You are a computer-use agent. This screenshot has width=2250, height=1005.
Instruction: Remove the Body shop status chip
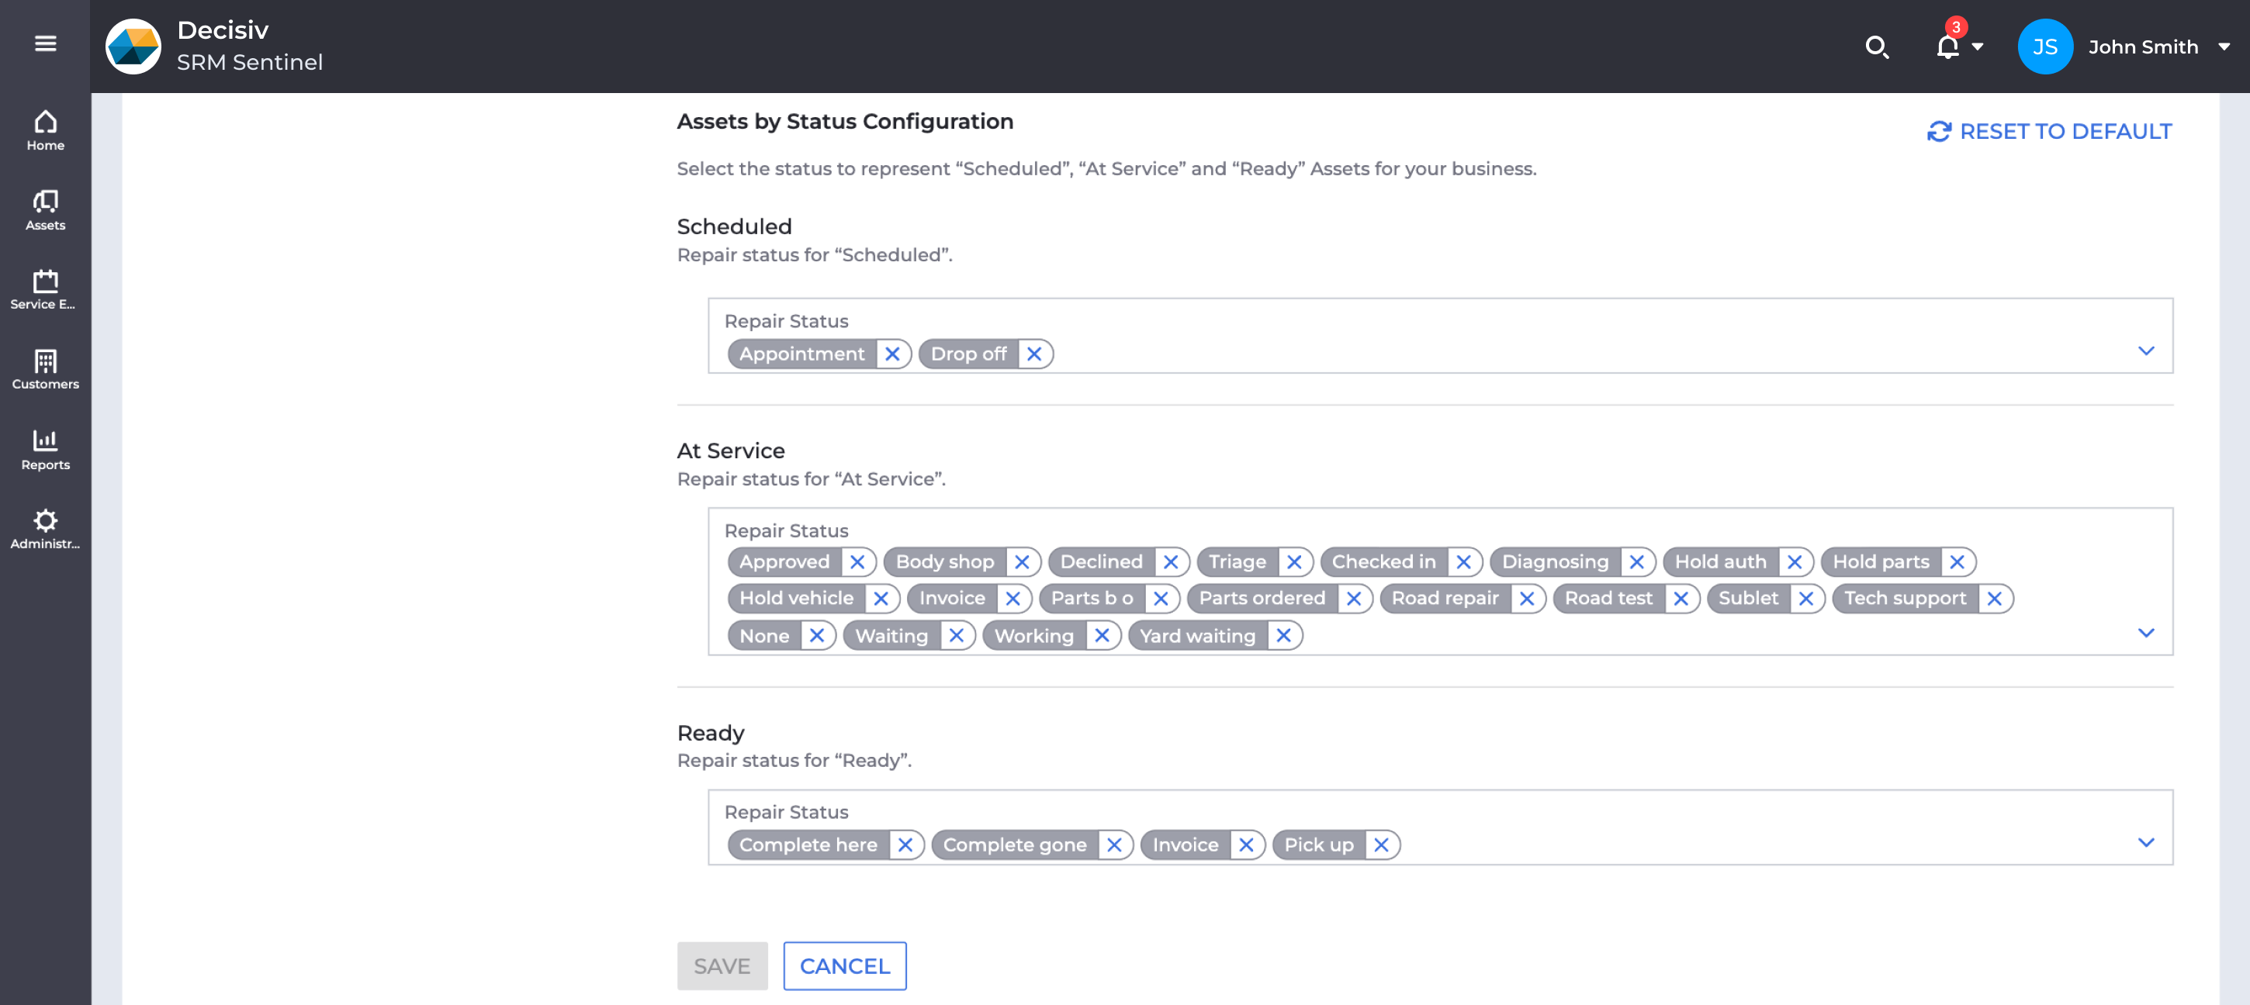pyautogui.click(x=1022, y=562)
